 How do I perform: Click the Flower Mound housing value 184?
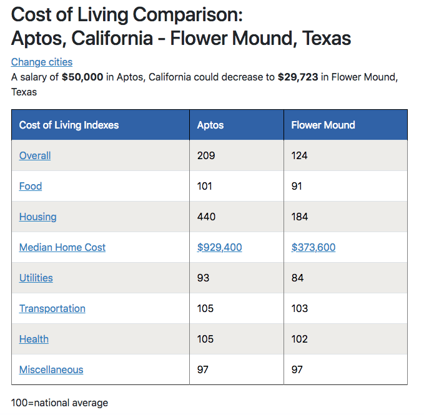[x=300, y=217]
